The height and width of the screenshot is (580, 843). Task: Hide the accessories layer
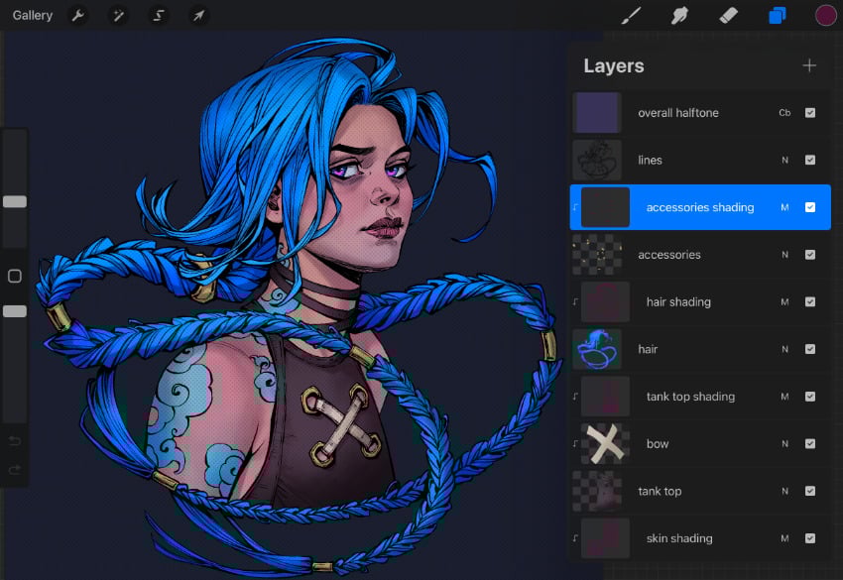(x=810, y=255)
